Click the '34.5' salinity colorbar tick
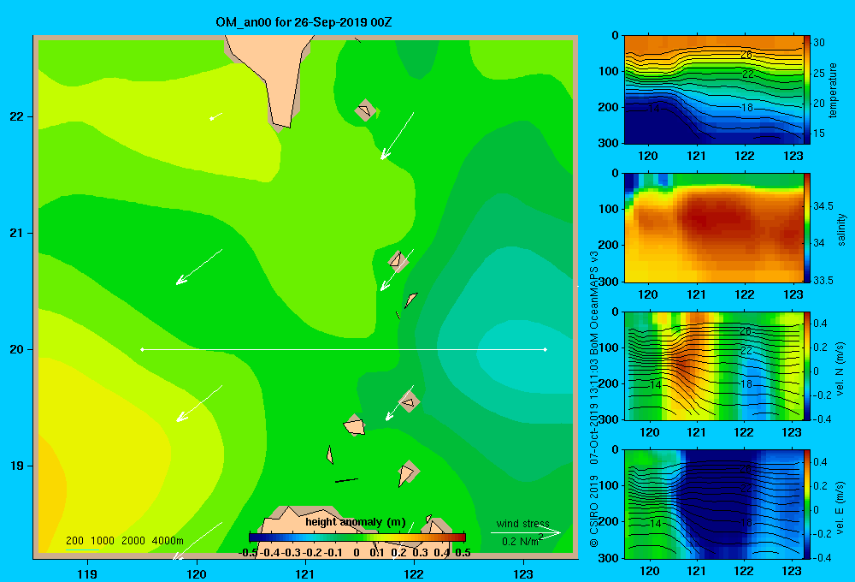Image resolution: width=855 pixels, height=582 pixels. (x=823, y=205)
